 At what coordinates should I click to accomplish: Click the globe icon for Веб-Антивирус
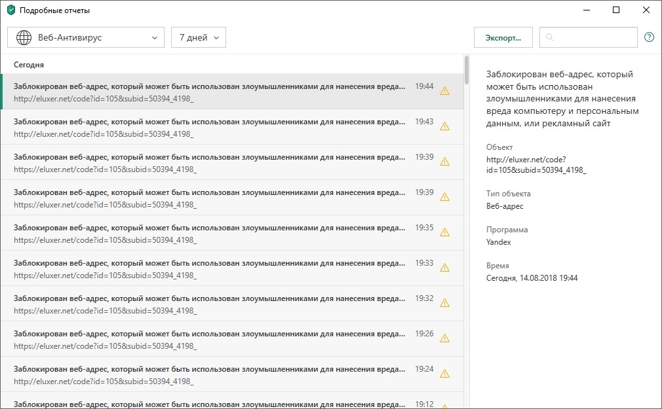pyautogui.click(x=24, y=37)
